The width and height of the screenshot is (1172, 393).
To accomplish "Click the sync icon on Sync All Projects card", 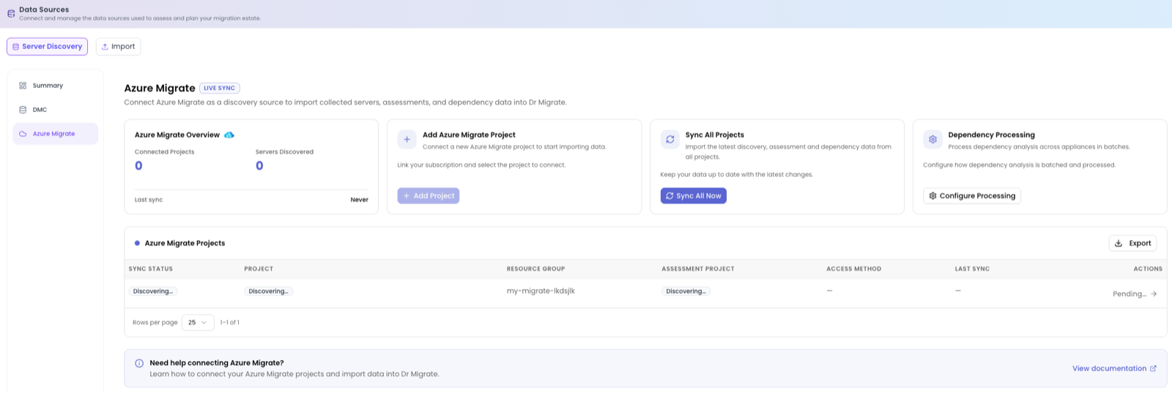I will tap(670, 139).
